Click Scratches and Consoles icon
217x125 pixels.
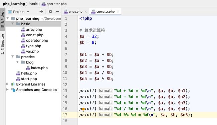tap(13, 90)
